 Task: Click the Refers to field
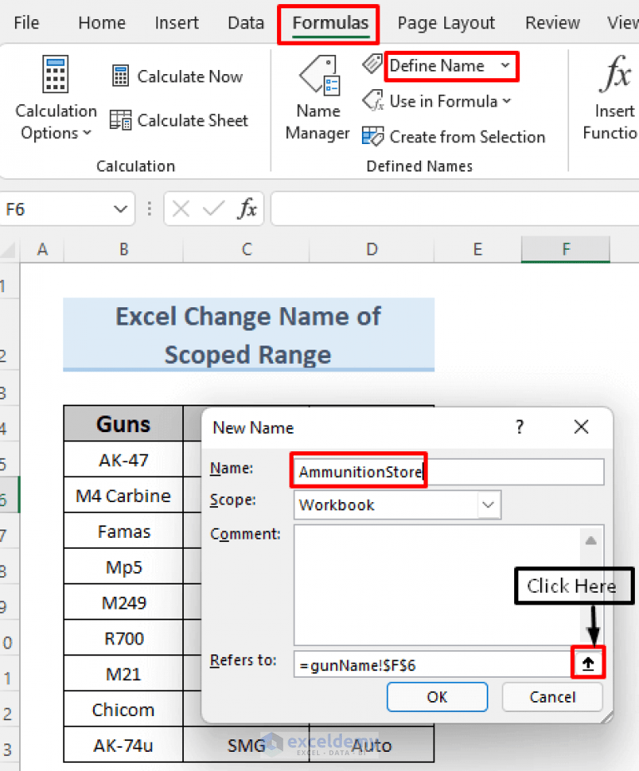click(x=433, y=664)
